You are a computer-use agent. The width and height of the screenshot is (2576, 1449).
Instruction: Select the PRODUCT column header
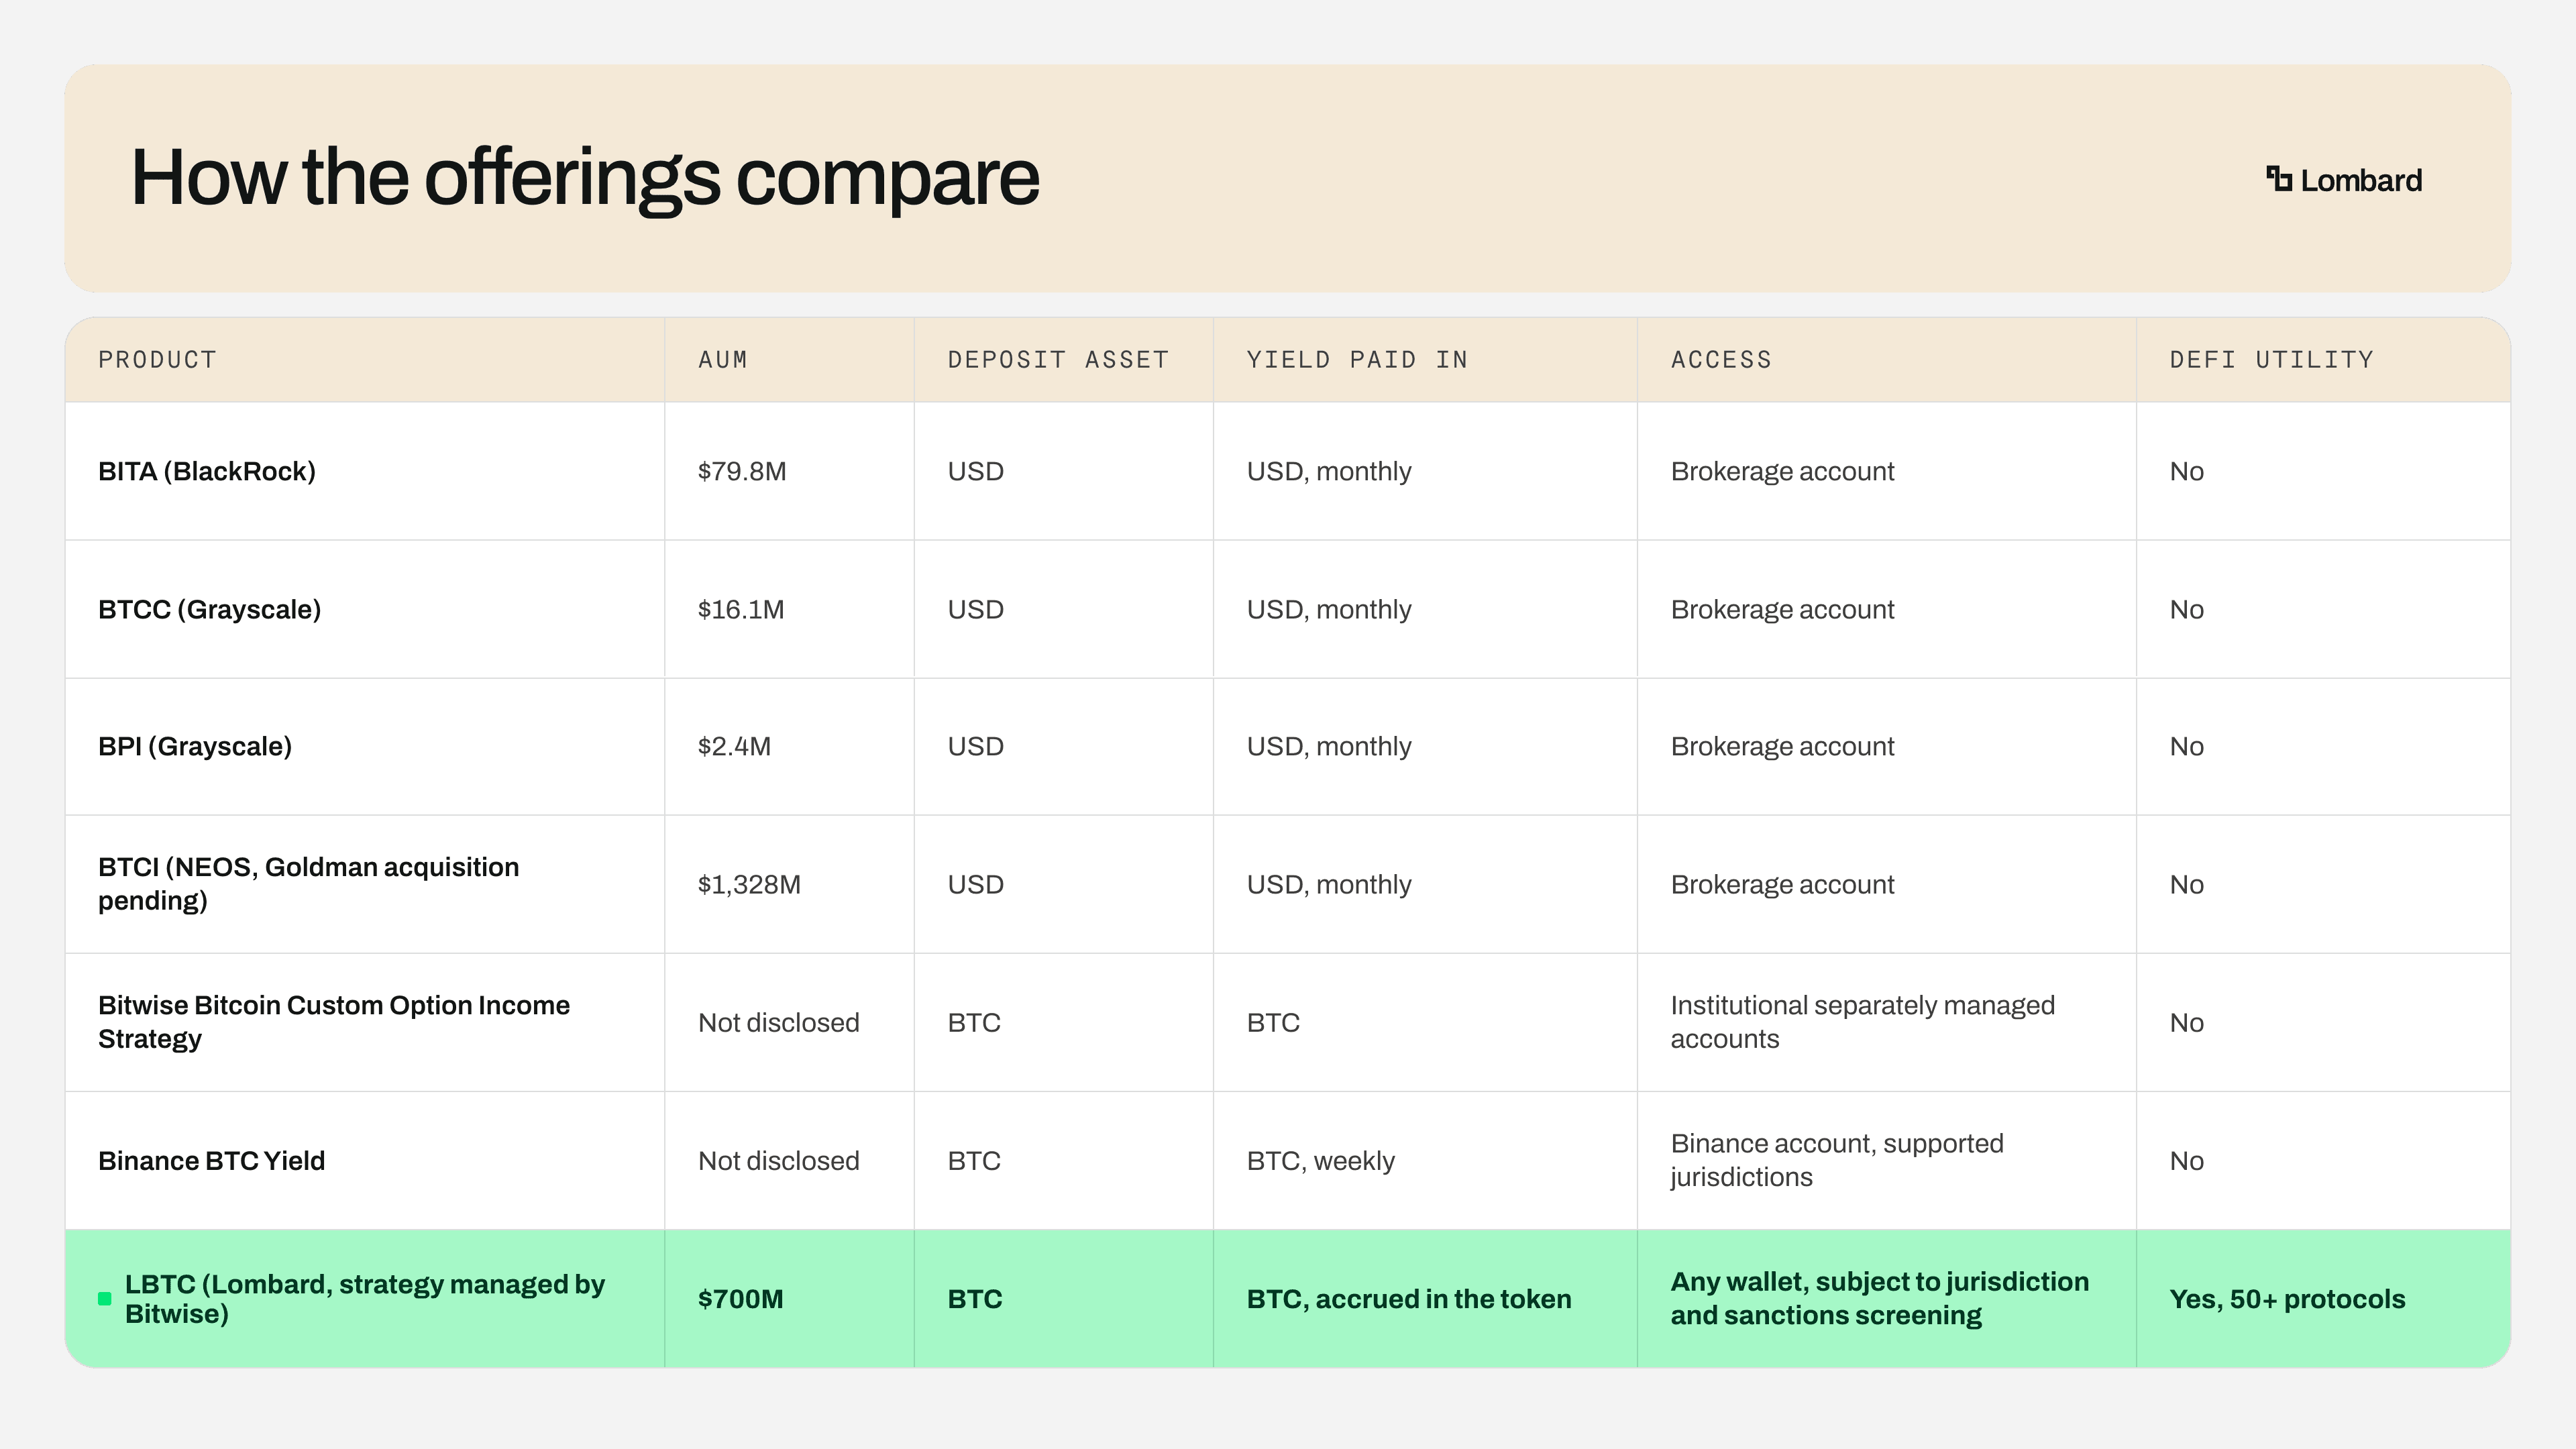(157, 360)
